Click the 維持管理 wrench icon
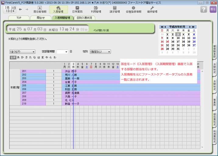This screenshot has height=156, width=218. 152,9
